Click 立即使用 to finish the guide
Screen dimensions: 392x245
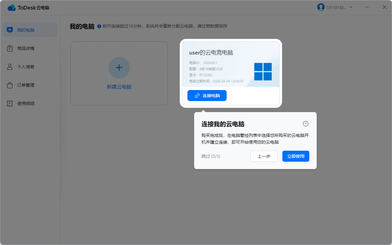pos(296,156)
